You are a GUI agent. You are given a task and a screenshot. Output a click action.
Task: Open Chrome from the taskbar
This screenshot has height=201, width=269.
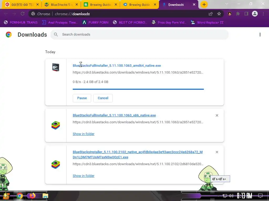20,196
